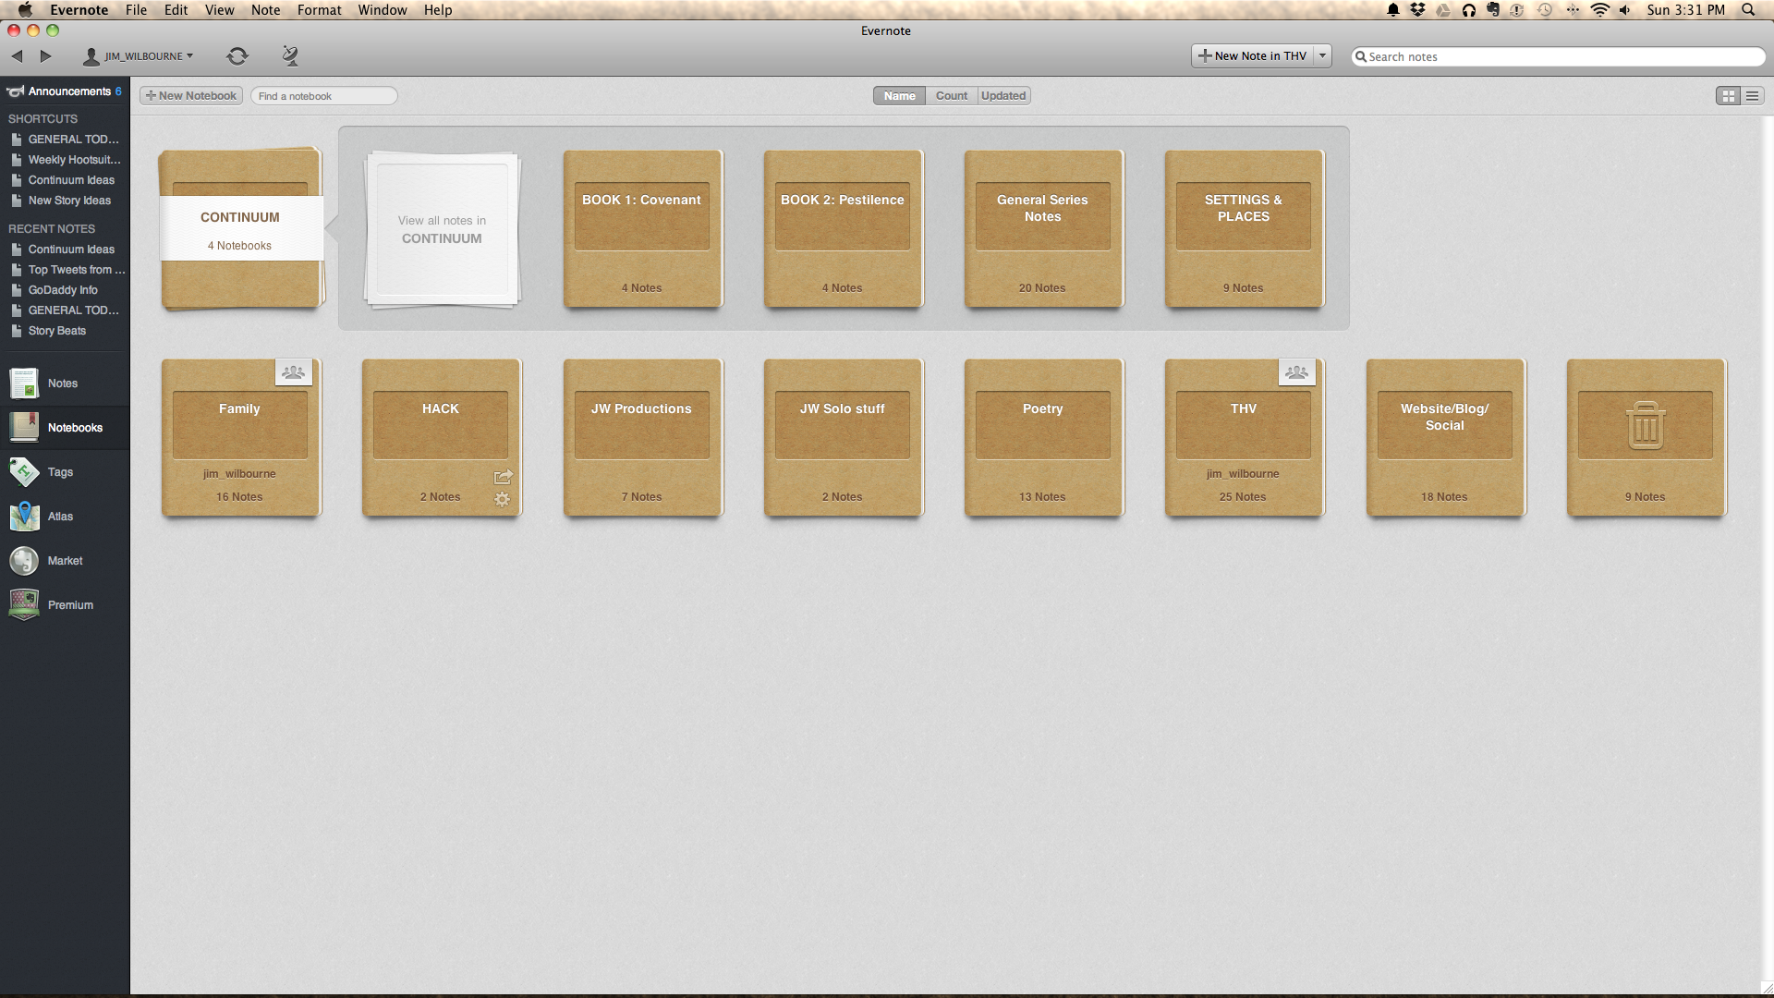Open the Help menu
This screenshot has height=998, width=1774.
pos(438,10)
